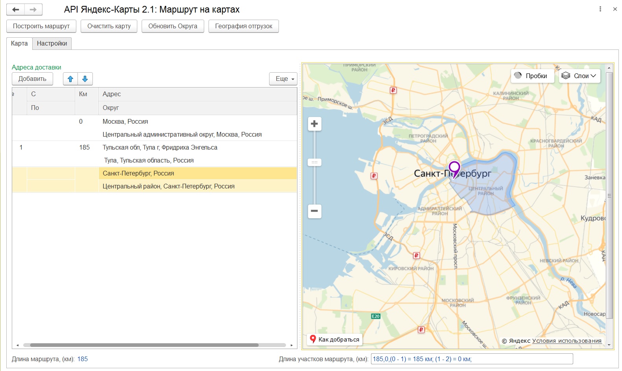Close the form with the X icon
Image resolution: width=622 pixels, height=371 pixels.
tap(615, 9)
